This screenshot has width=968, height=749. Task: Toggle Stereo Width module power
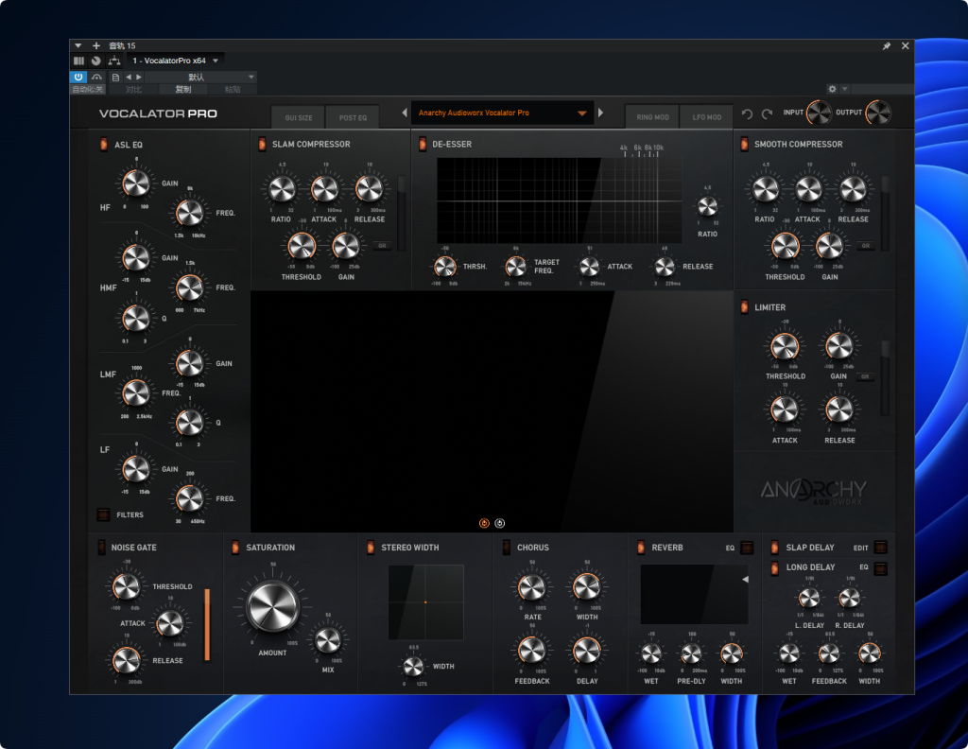coord(371,547)
